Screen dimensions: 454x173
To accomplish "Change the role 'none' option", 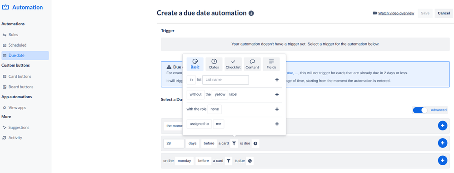I will (215, 109).
